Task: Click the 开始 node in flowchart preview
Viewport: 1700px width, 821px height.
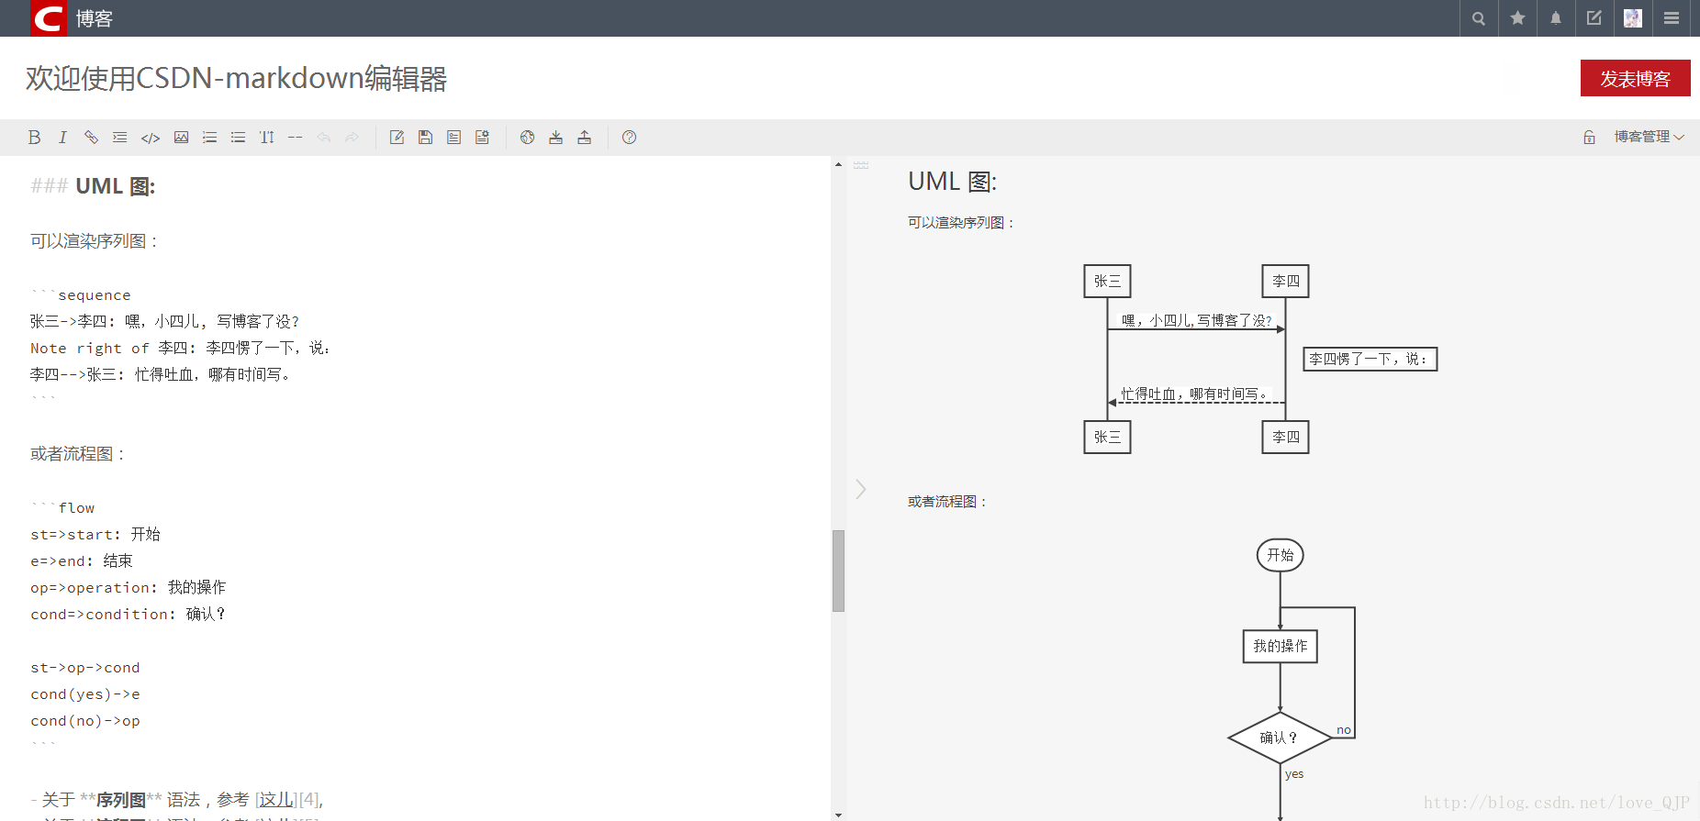Action: click(1280, 555)
